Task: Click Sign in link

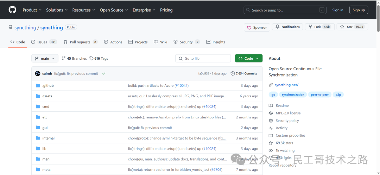Action: (x=337, y=10)
